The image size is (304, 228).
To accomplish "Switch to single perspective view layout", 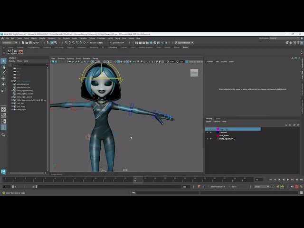I will click(x=3, y=110).
